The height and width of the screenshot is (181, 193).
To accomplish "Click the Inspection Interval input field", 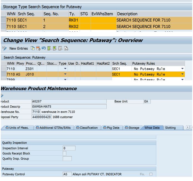I will 69,148.
